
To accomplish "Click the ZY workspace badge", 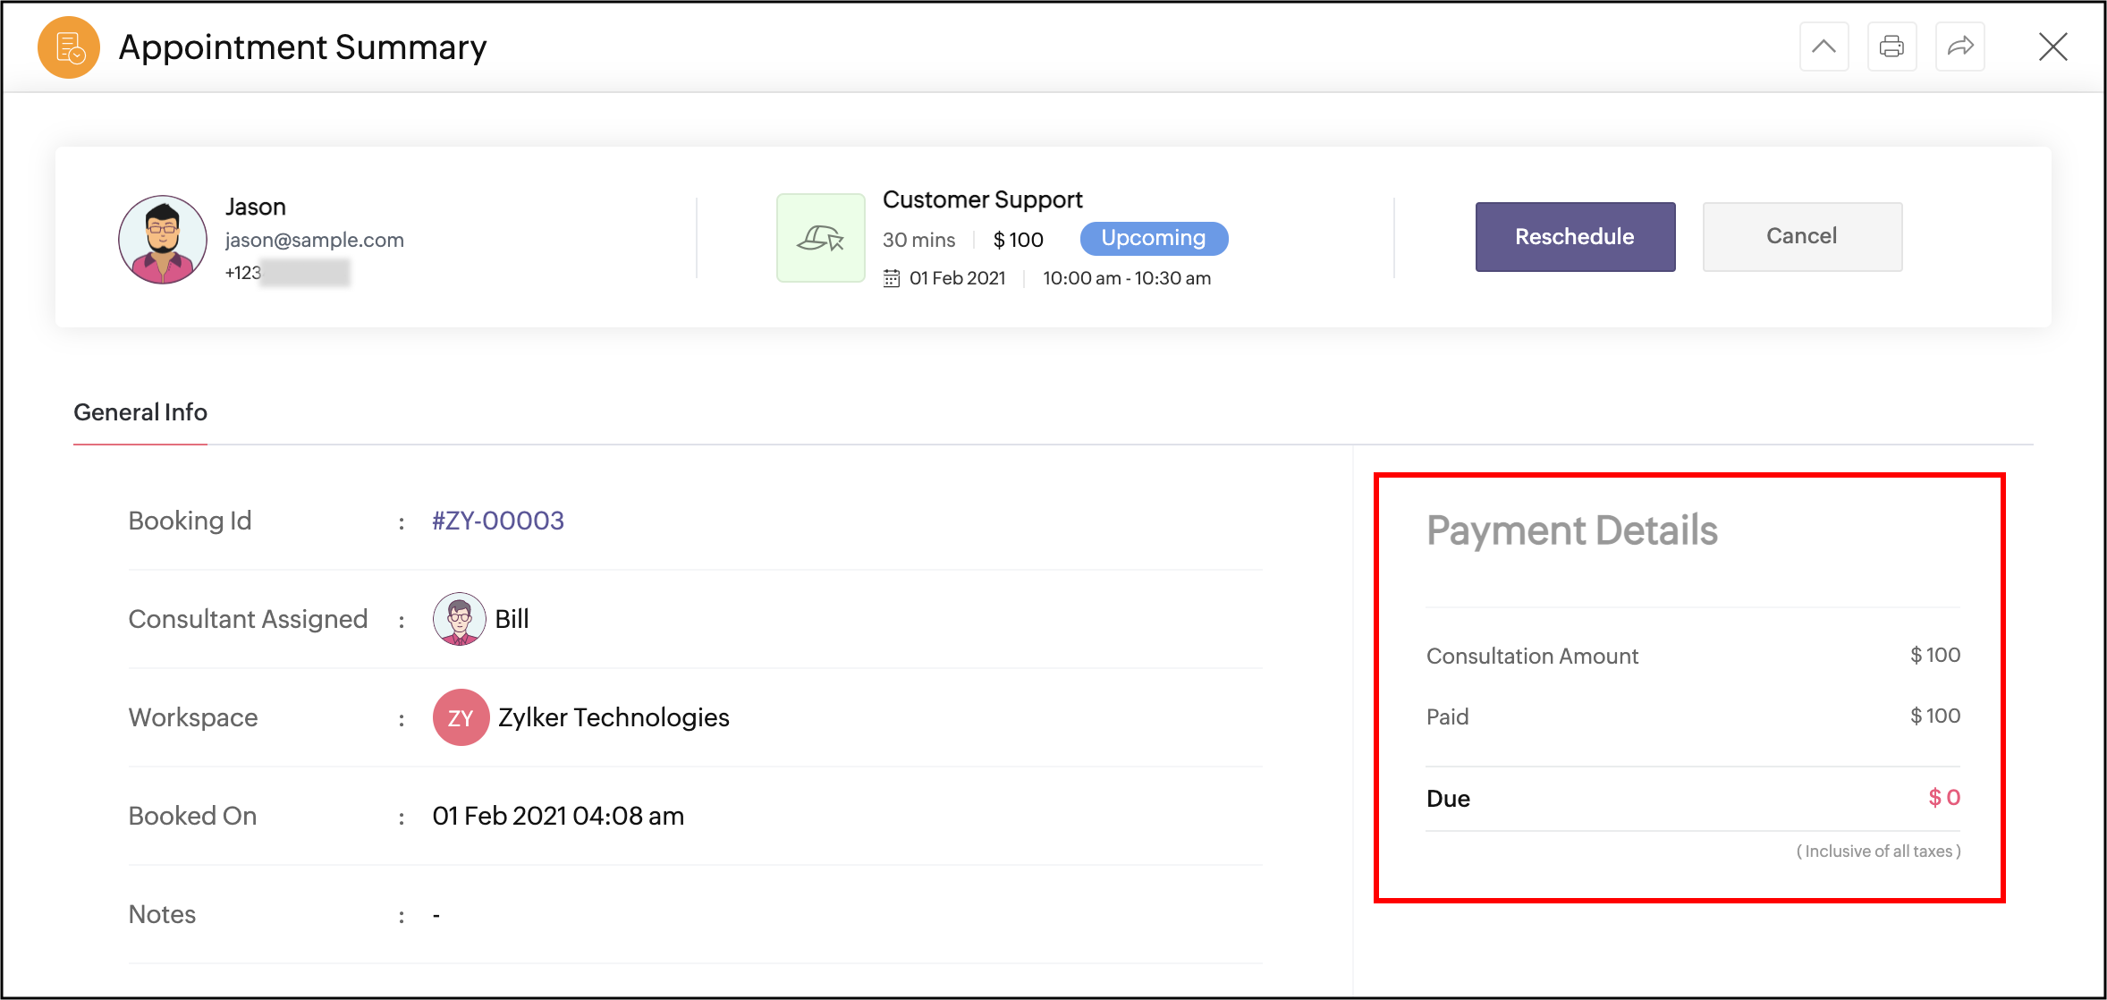I will click(x=461, y=717).
